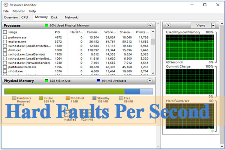Click main pane scrollbar down arrow
This screenshot has width=225, height=150.
[x=158, y=146]
